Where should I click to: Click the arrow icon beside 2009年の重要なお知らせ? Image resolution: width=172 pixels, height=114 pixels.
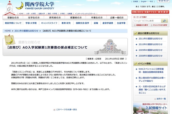tap(137, 50)
